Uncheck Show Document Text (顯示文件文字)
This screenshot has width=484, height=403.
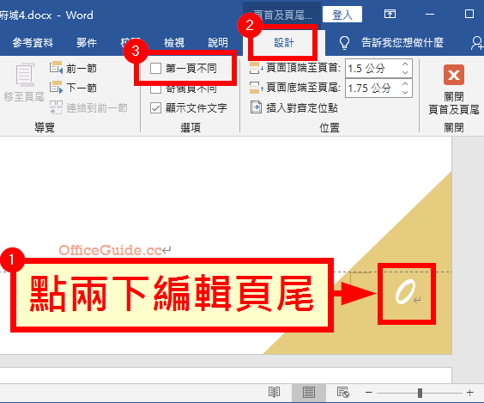(x=155, y=108)
